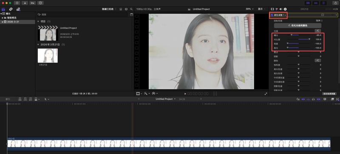Show the audio inspector speaker icon

click(281, 9)
